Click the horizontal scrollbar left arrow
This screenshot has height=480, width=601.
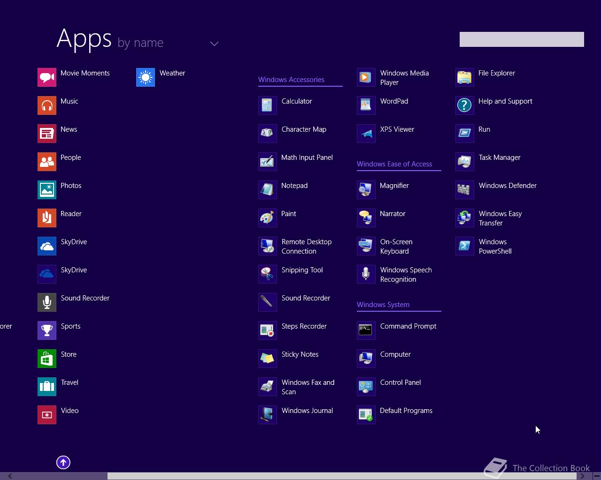pyautogui.click(x=10, y=476)
